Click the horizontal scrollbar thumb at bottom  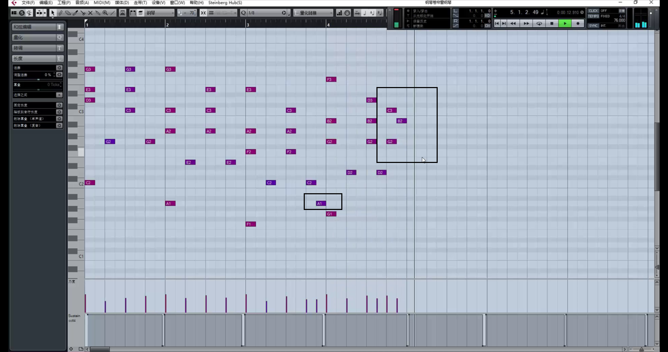point(100,349)
